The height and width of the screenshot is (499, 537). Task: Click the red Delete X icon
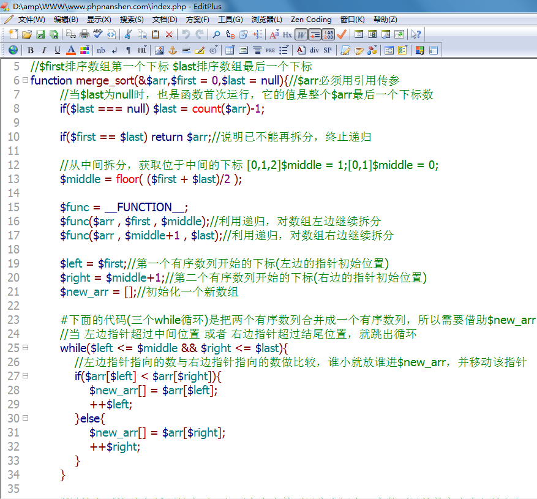169,34
